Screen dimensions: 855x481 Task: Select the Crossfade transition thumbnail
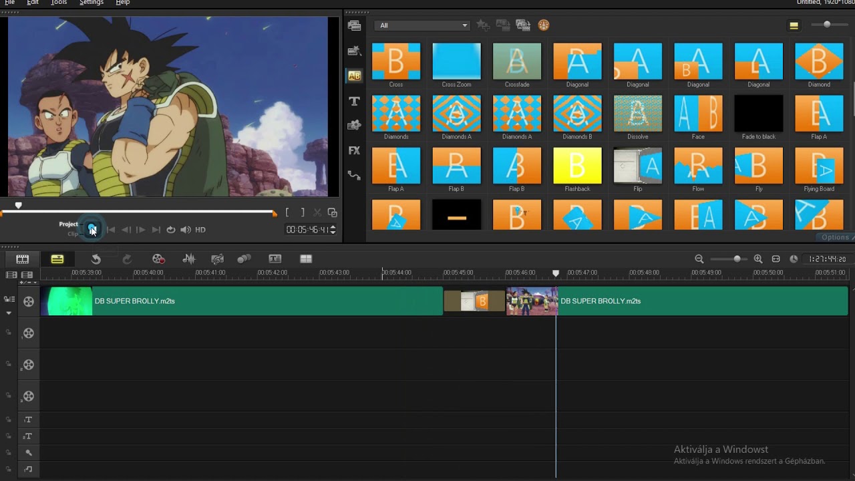point(517,61)
